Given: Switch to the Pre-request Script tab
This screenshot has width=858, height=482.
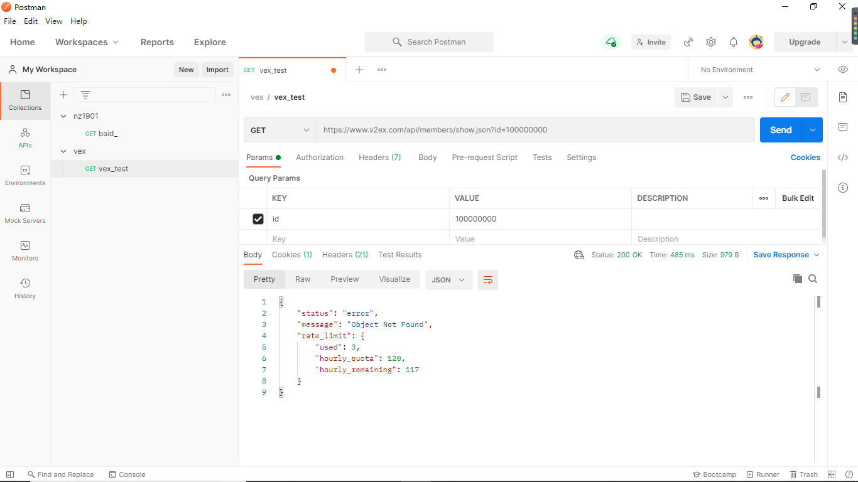Looking at the screenshot, I should point(485,158).
